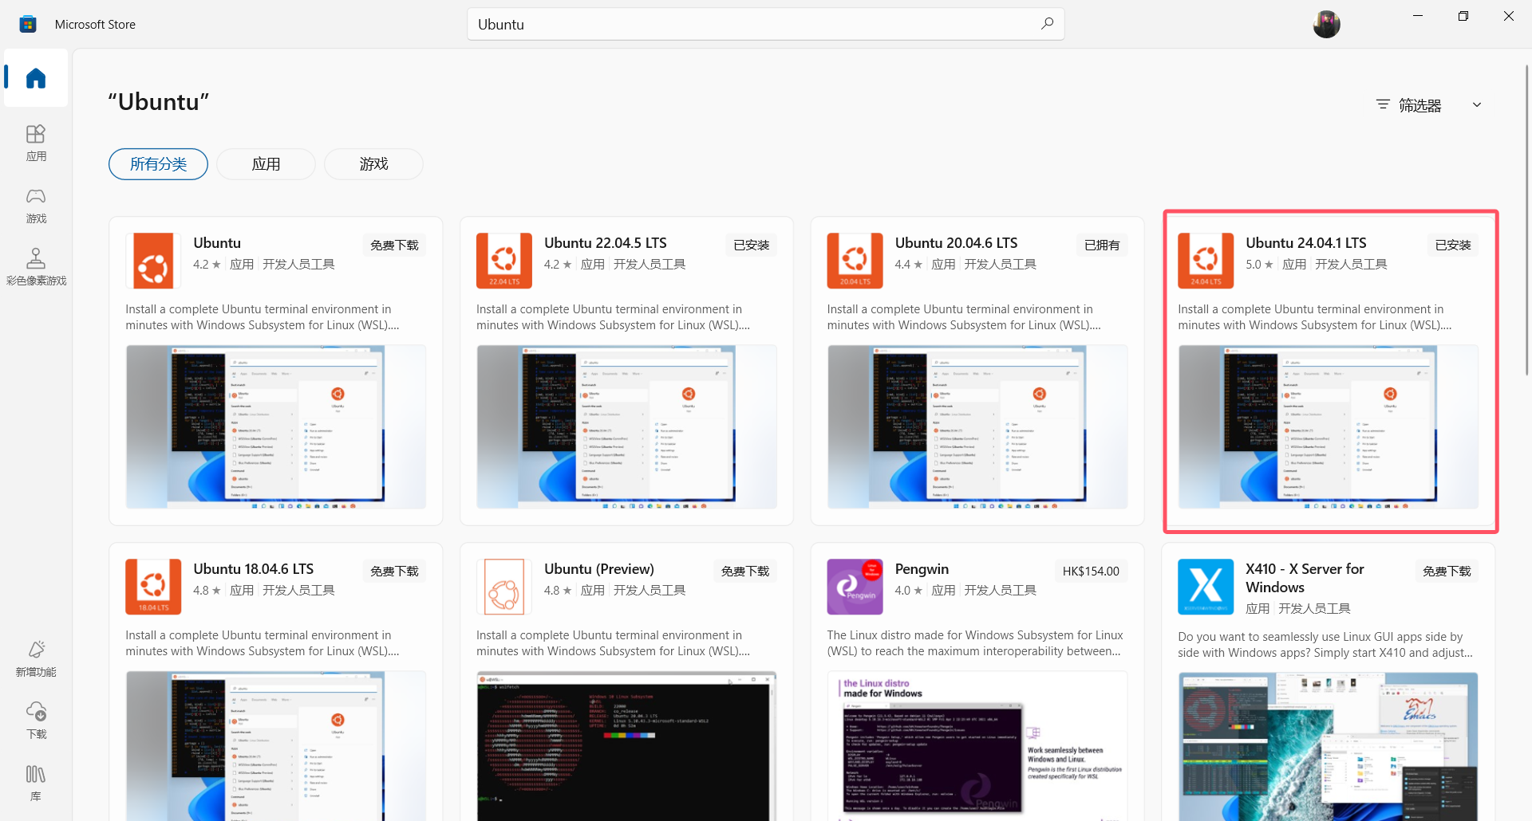Select the 游戏 category filter tab
1532x821 pixels.
click(373, 164)
